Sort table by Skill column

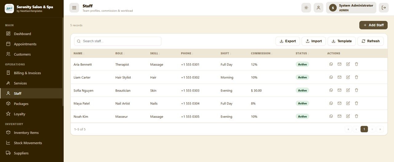coord(155,53)
